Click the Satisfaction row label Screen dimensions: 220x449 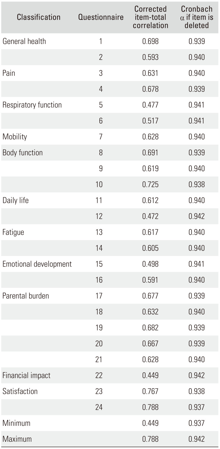[20, 391]
